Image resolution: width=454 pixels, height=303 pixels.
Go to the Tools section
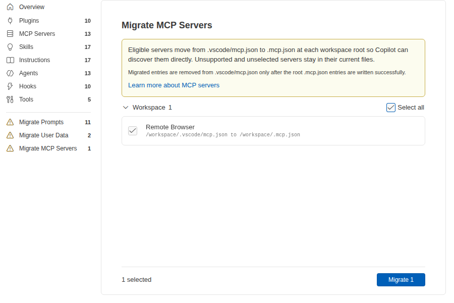coord(48,99)
